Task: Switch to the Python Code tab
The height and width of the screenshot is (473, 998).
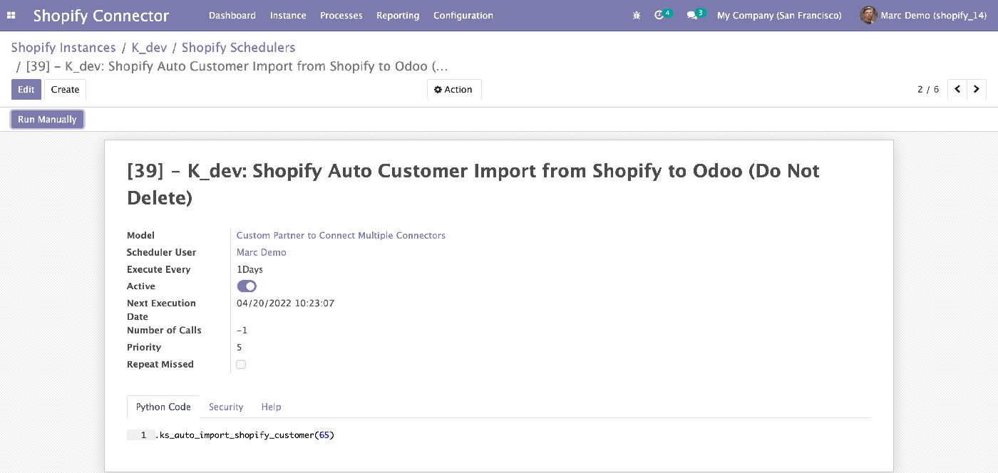Action: (163, 407)
